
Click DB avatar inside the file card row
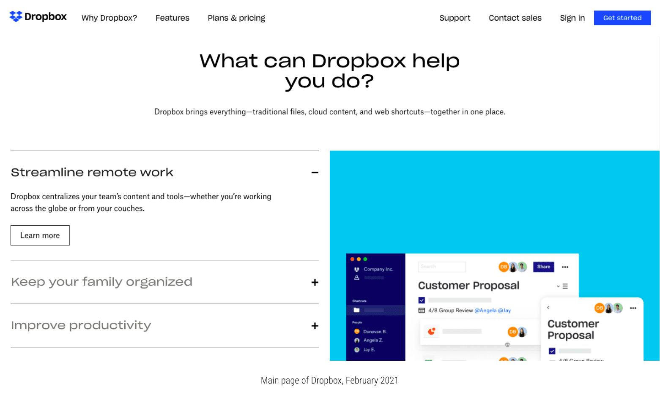512,332
